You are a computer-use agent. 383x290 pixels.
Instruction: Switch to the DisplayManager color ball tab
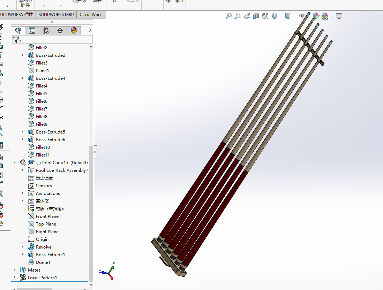(74, 31)
